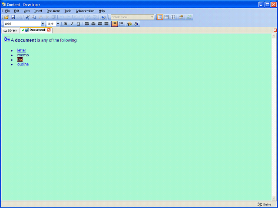Click the Copy toolbar icon
Screen dimensions: 278x208
click(34, 17)
